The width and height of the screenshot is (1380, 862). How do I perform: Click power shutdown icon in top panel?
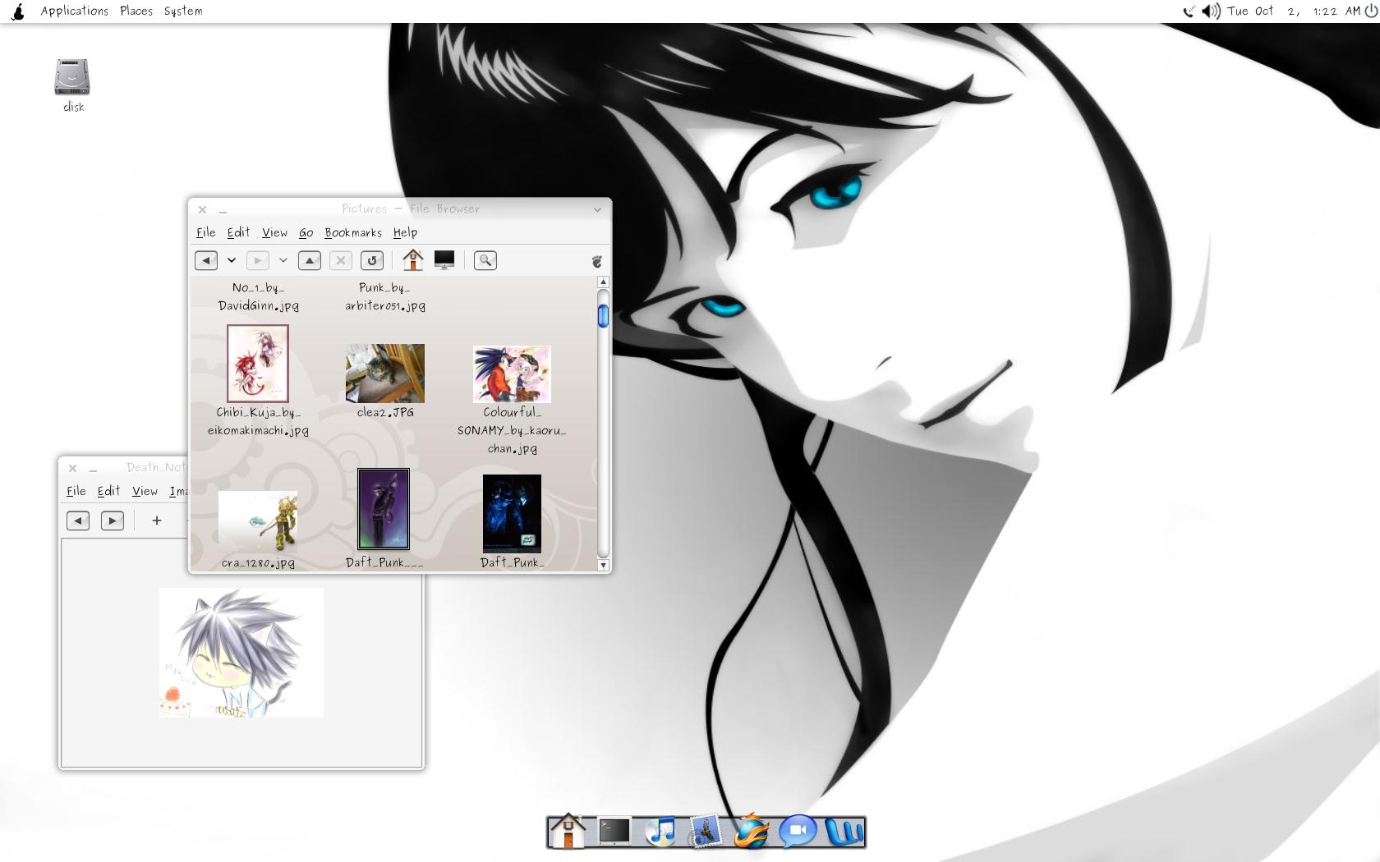(x=1371, y=11)
